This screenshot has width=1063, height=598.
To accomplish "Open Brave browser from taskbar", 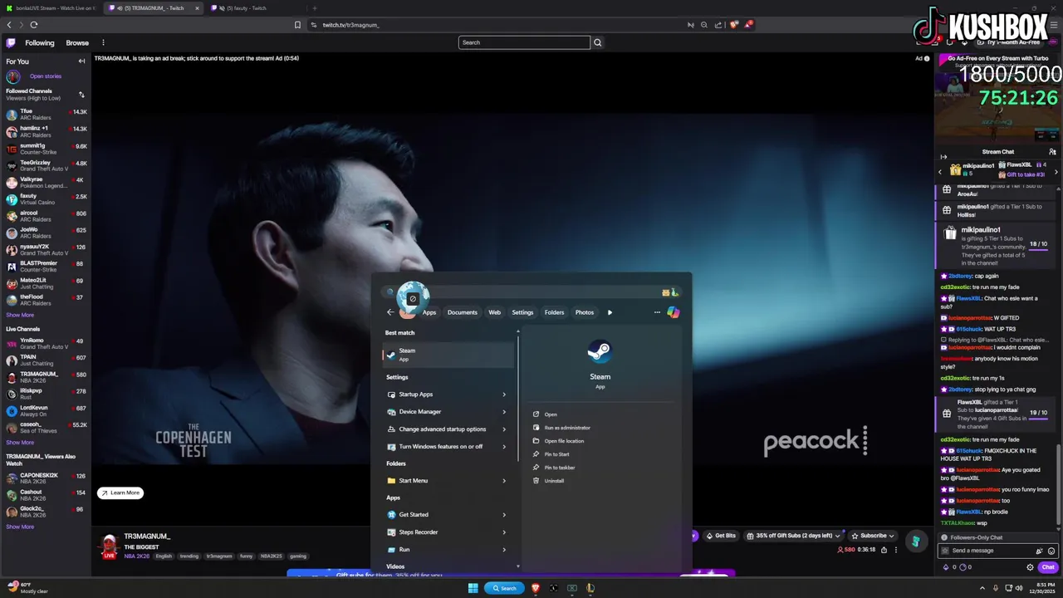I will 536,588.
